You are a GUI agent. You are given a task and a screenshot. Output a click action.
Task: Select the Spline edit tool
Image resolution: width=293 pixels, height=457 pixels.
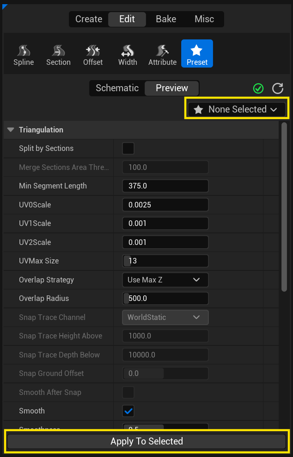24,54
